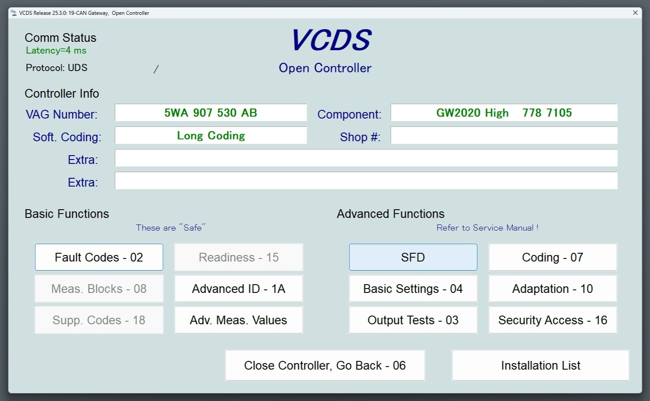Click the Basic Functions heading
This screenshot has height=401, width=650.
tap(67, 214)
